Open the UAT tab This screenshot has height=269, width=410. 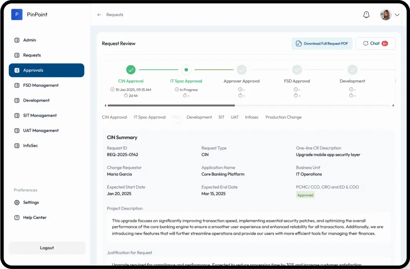click(235, 118)
